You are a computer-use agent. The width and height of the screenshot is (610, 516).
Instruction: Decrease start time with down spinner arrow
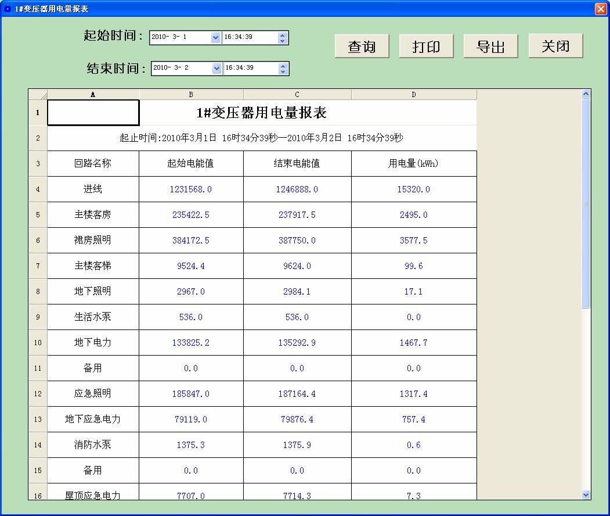coord(283,41)
